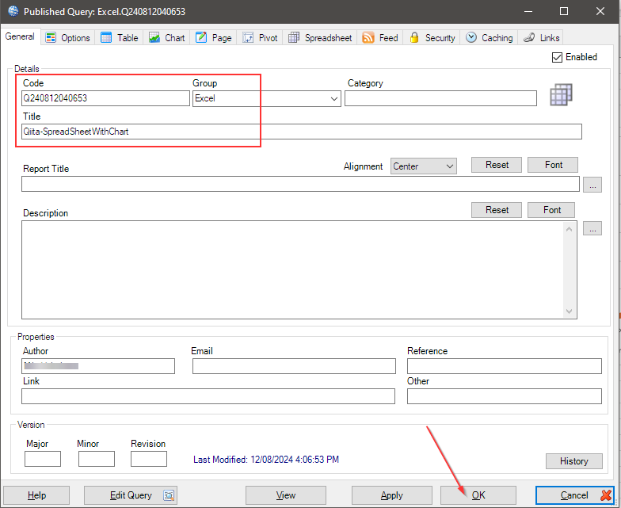Click the Other input field
This screenshot has width=621, height=508.
[505, 396]
